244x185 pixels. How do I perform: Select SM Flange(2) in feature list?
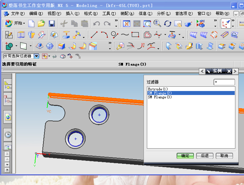click(x=191, y=93)
